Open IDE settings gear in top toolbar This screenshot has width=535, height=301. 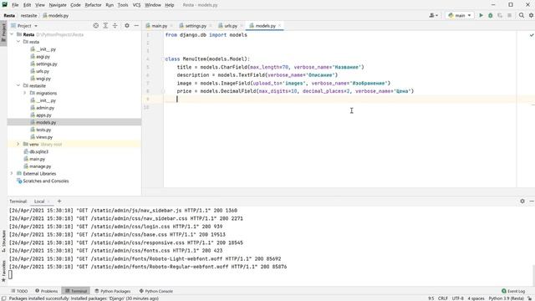tap(532, 15)
